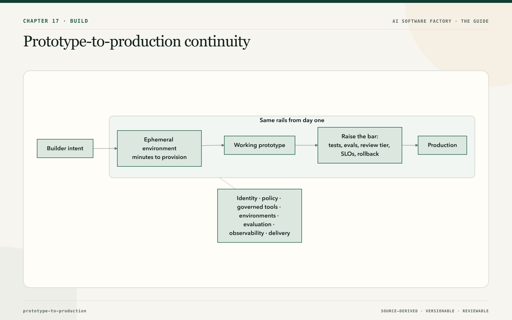Screen dimensions: 512x320
Task: Click 'SOURCE-DERIVED · VERSIONABLE · REVIEWABLE' footer text
Action: tap(435, 311)
